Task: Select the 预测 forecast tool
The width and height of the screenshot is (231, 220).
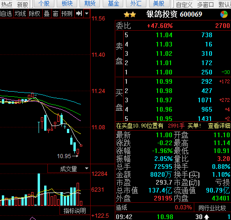Action: pyautogui.click(x=67, y=13)
